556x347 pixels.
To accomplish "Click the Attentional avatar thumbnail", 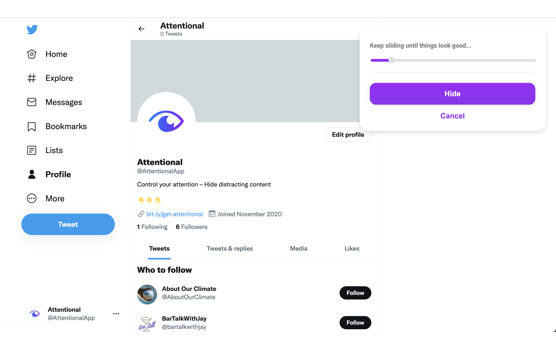I will point(34,314).
